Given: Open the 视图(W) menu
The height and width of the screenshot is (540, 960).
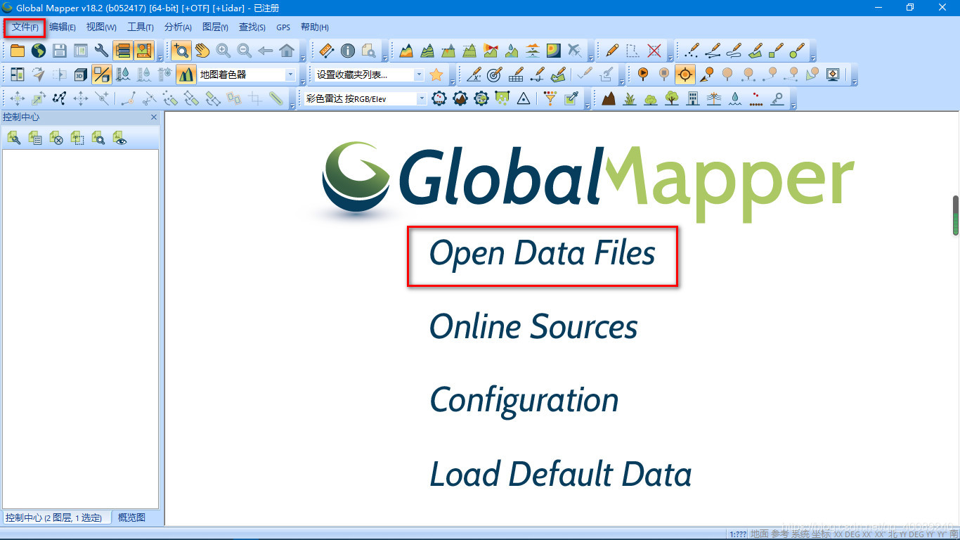Looking at the screenshot, I should click(x=101, y=27).
